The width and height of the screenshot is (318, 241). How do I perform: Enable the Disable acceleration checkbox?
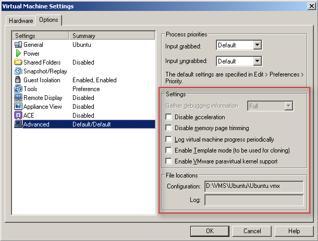[168, 117]
